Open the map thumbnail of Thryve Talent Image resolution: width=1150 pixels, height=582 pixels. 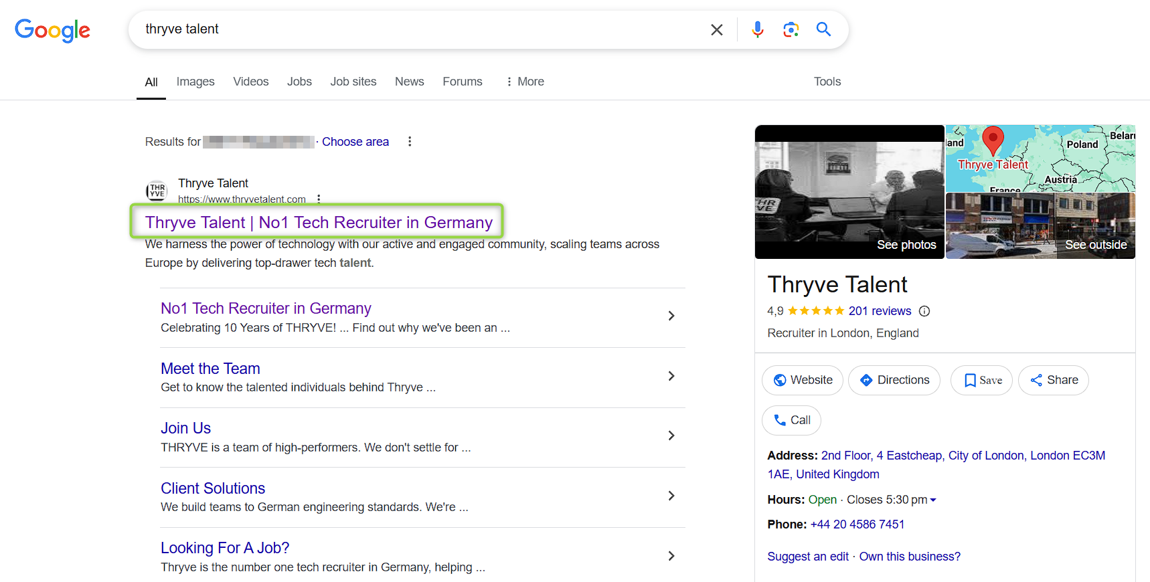(1040, 158)
